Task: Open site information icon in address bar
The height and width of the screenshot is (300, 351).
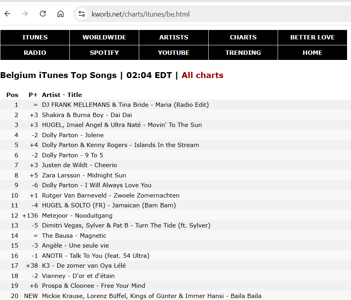Action: 82,14
